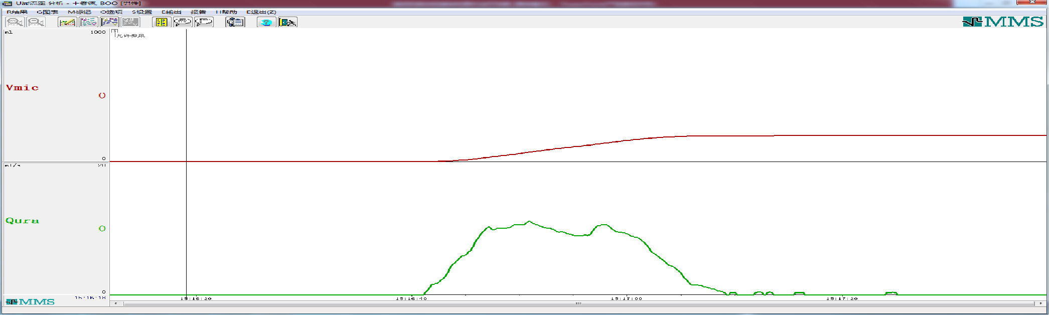Open the H帮助 menu
Viewport: 1049px width, 315px height.
pyautogui.click(x=226, y=12)
